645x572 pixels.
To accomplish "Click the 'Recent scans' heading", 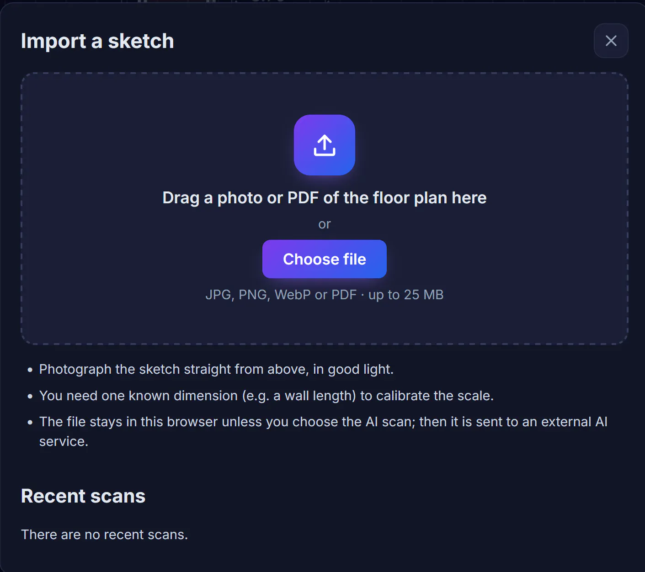I will pos(83,496).
